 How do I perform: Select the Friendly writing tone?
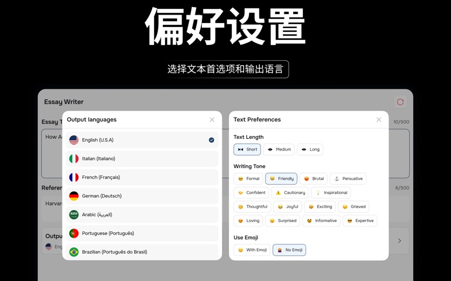[281, 179]
